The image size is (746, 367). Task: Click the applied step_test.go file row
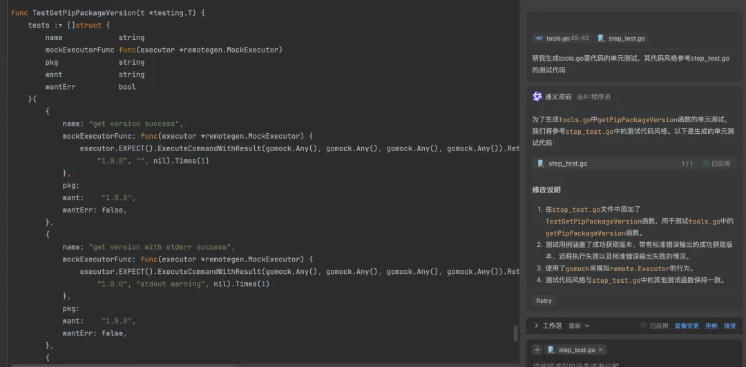point(634,163)
